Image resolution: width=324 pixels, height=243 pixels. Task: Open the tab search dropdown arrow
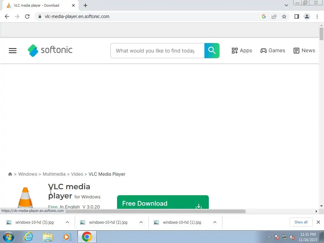tap(286, 5)
